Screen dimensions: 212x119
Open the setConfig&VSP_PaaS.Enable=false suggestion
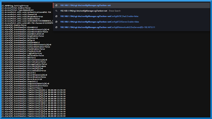tap(99, 16)
